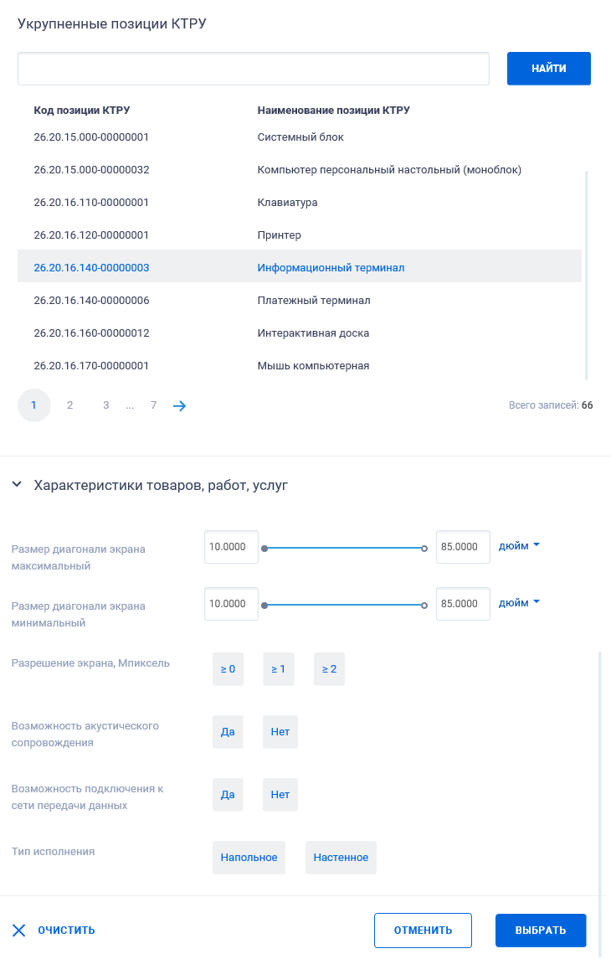Open дюйм unit dropdown for минимальный diagonal
Screen dimensions: 611x959
pyautogui.click(x=519, y=603)
